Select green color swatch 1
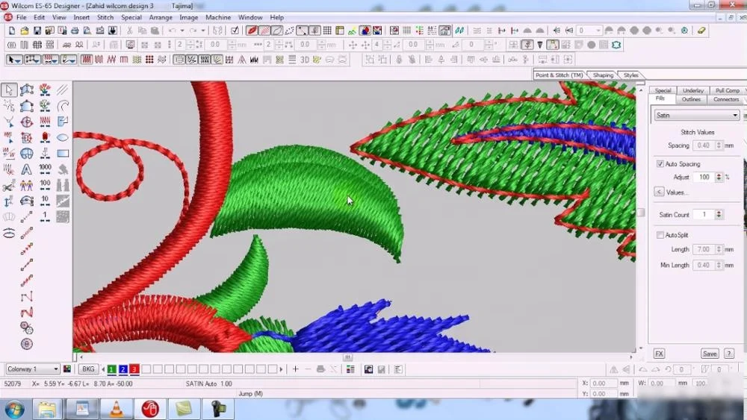Image resolution: width=747 pixels, height=420 pixels. 111,369
